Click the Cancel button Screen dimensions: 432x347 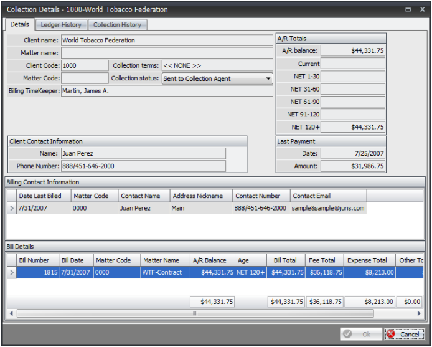404,334
